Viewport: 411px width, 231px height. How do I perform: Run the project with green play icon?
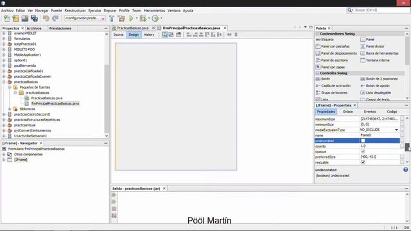(x=131, y=19)
